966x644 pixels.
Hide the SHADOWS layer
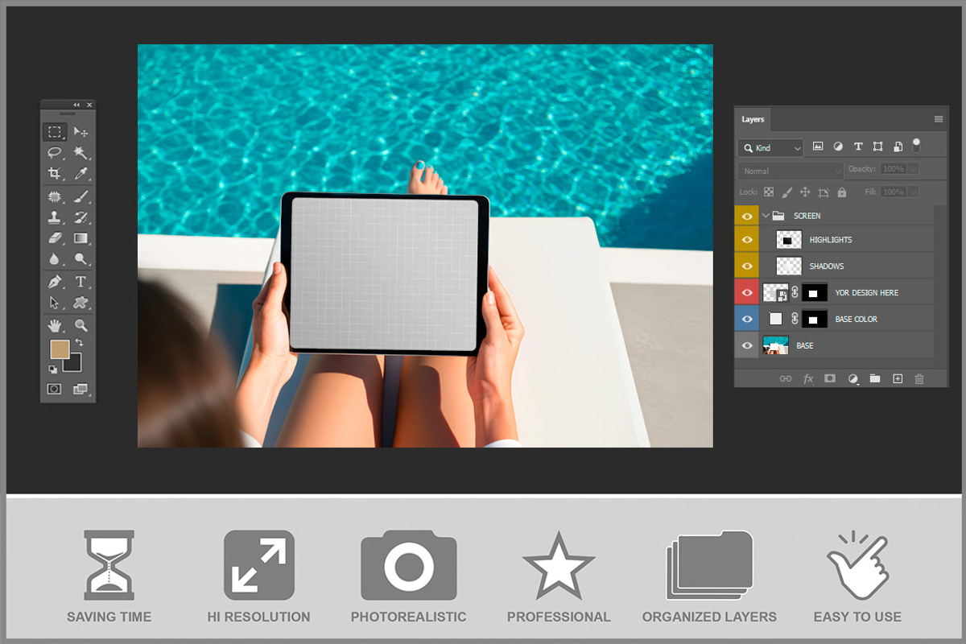coord(747,266)
